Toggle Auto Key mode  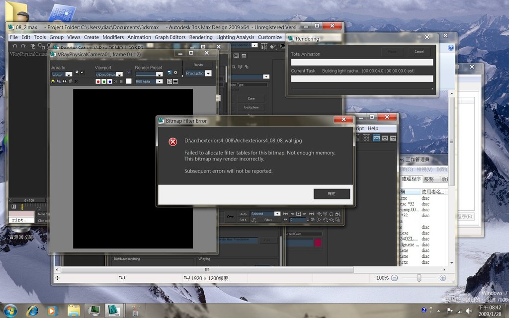point(244,214)
